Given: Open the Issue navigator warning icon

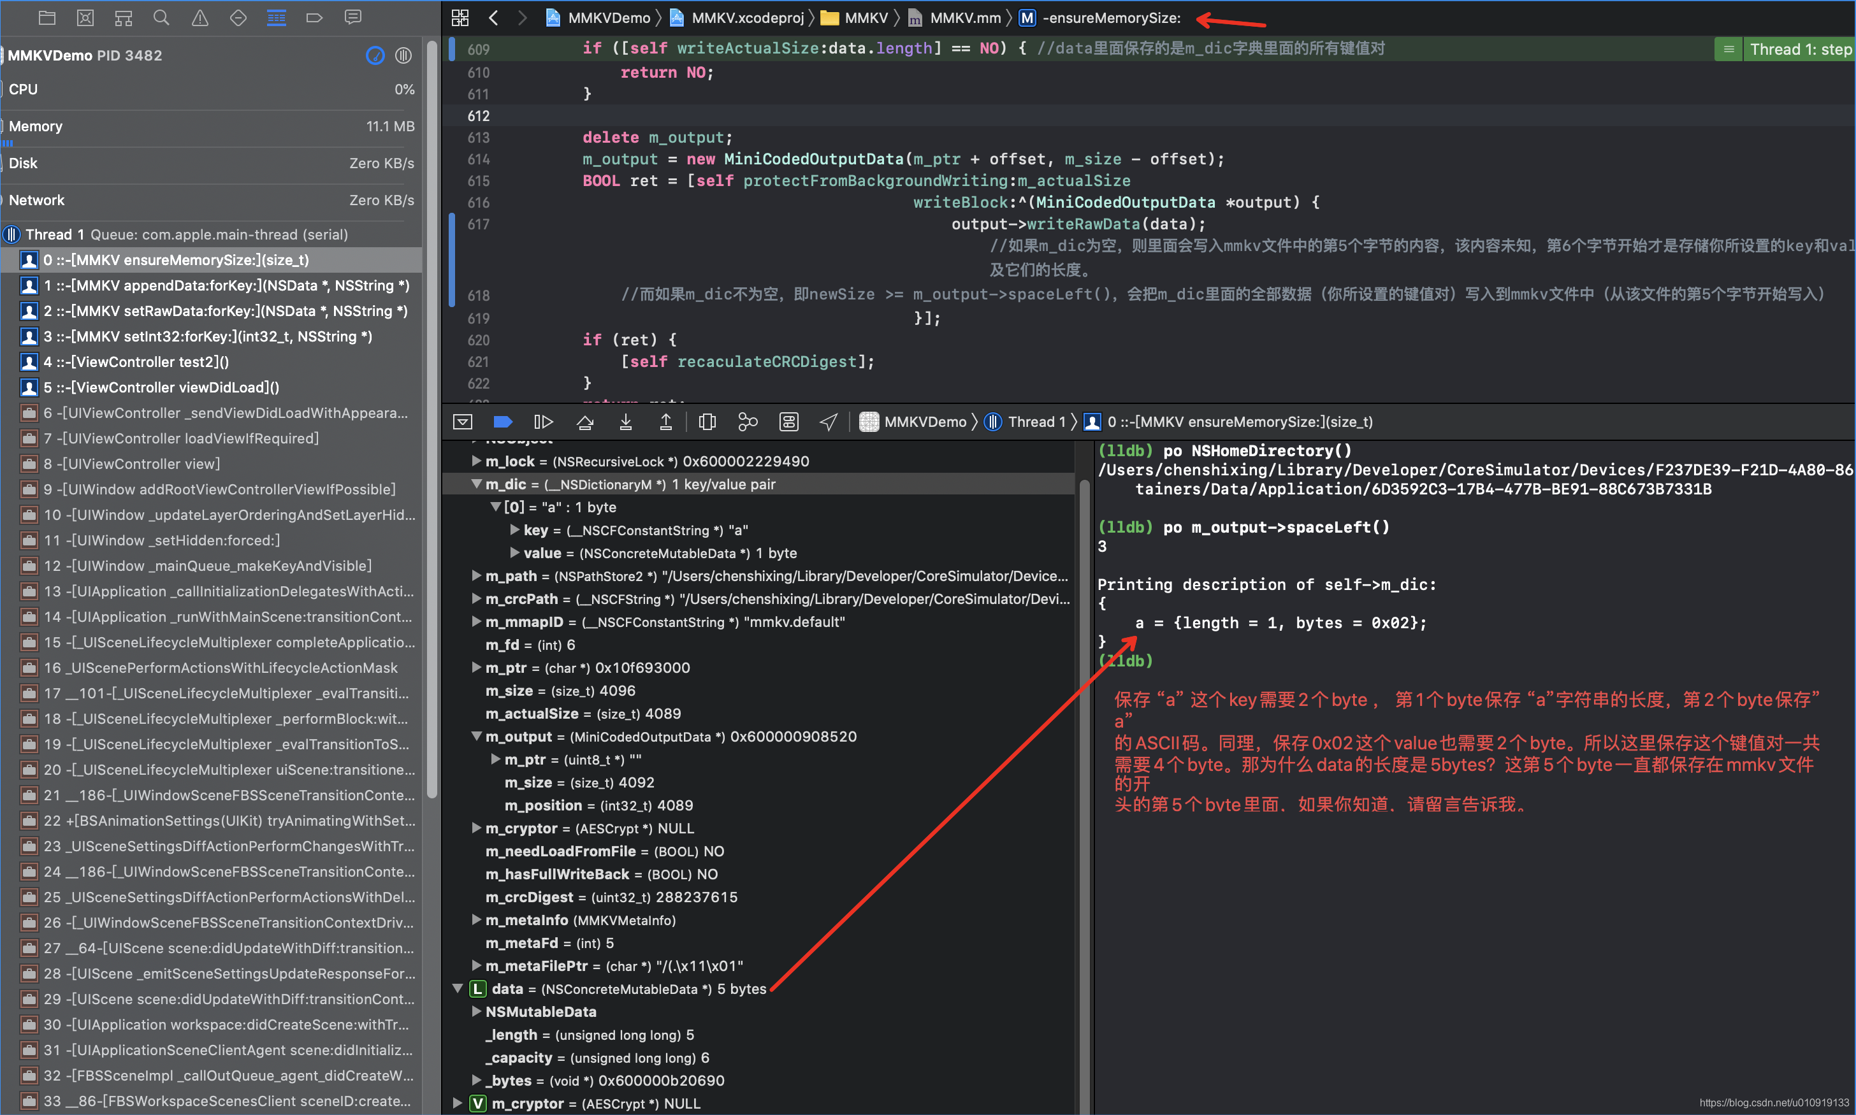Looking at the screenshot, I should tap(200, 17).
